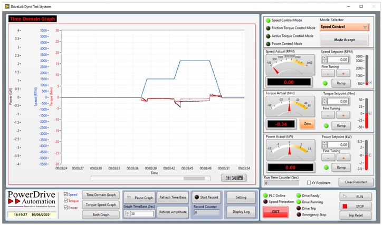Uncheck the Power plot checkbox

(65, 208)
